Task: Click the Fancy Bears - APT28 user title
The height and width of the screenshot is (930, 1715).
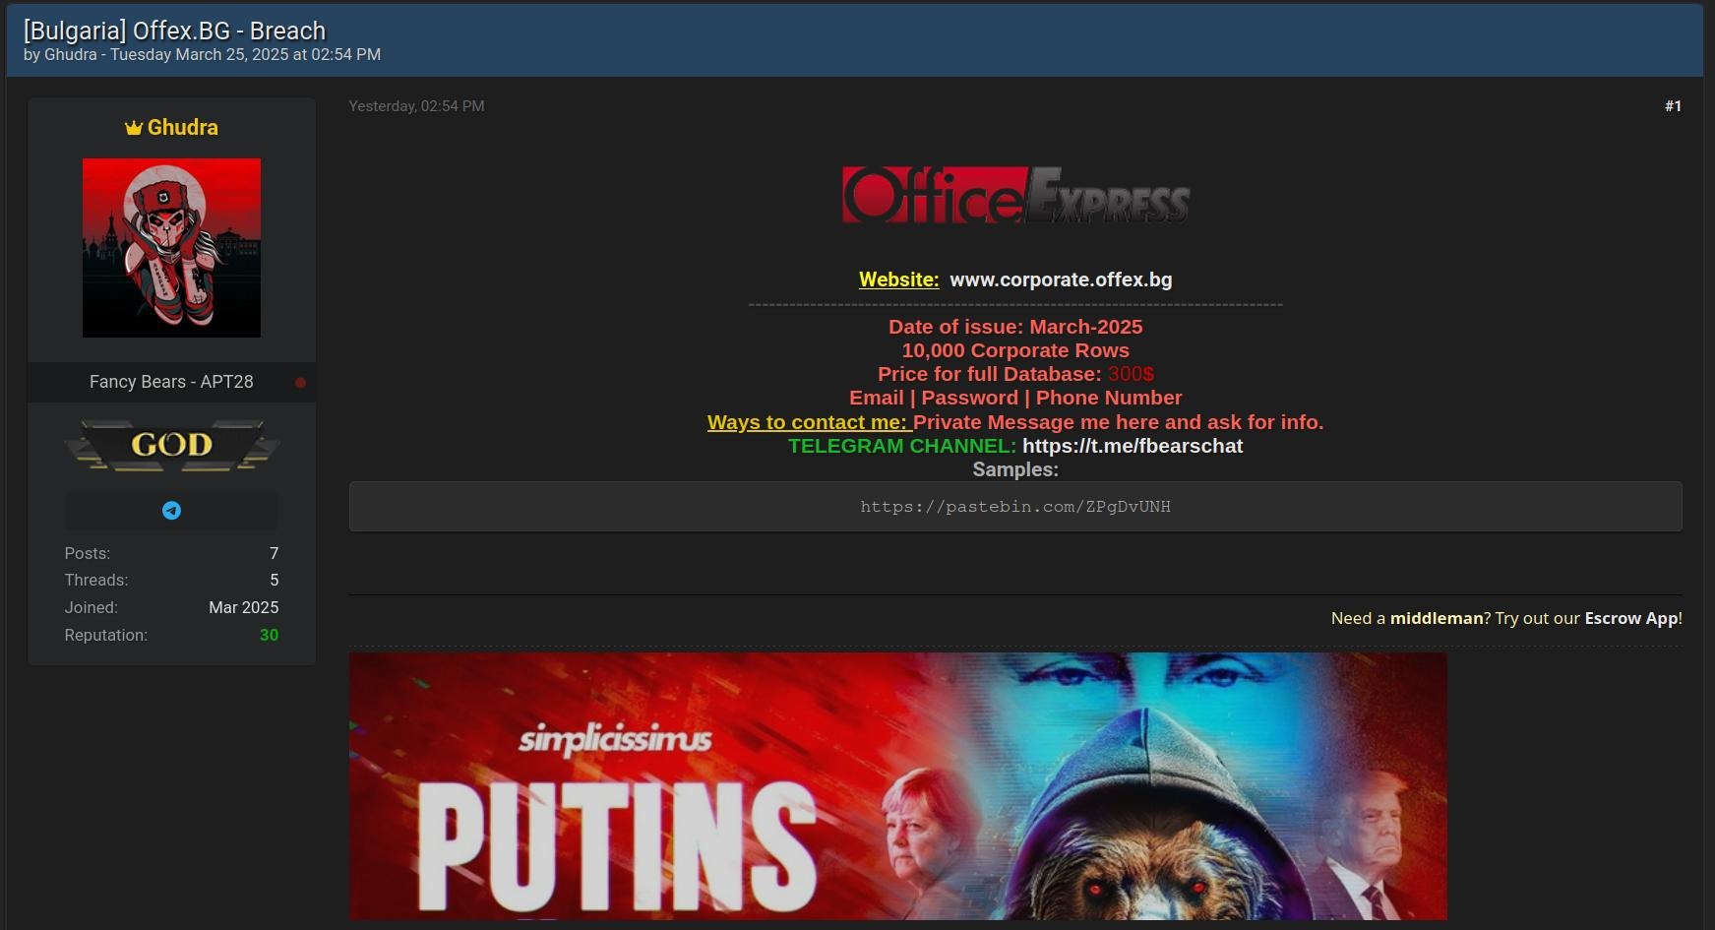Action: (x=171, y=382)
